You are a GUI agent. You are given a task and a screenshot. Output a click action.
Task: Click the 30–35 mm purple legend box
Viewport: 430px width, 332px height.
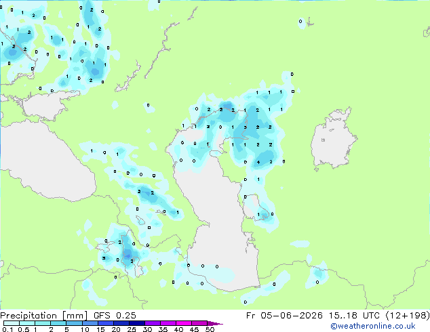coord(153,323)
